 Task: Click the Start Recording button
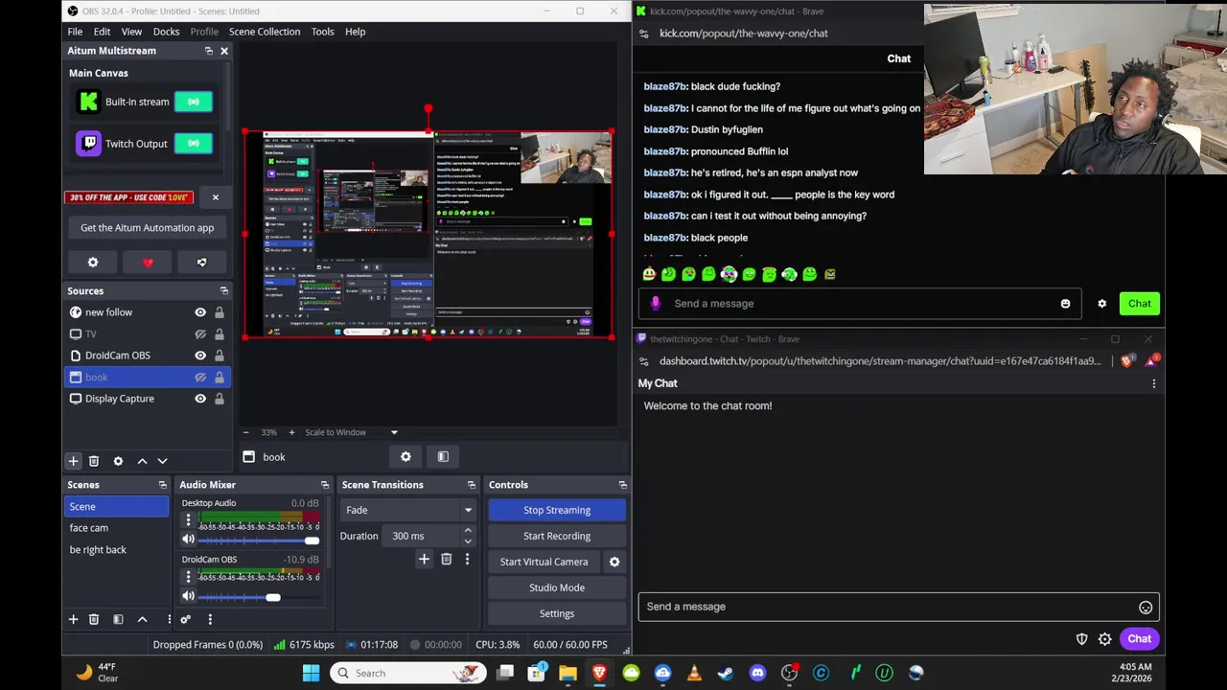coord(557,536)
